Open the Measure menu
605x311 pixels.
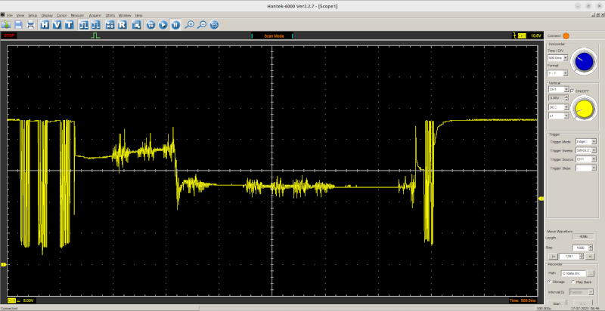(x=78, y=15)
